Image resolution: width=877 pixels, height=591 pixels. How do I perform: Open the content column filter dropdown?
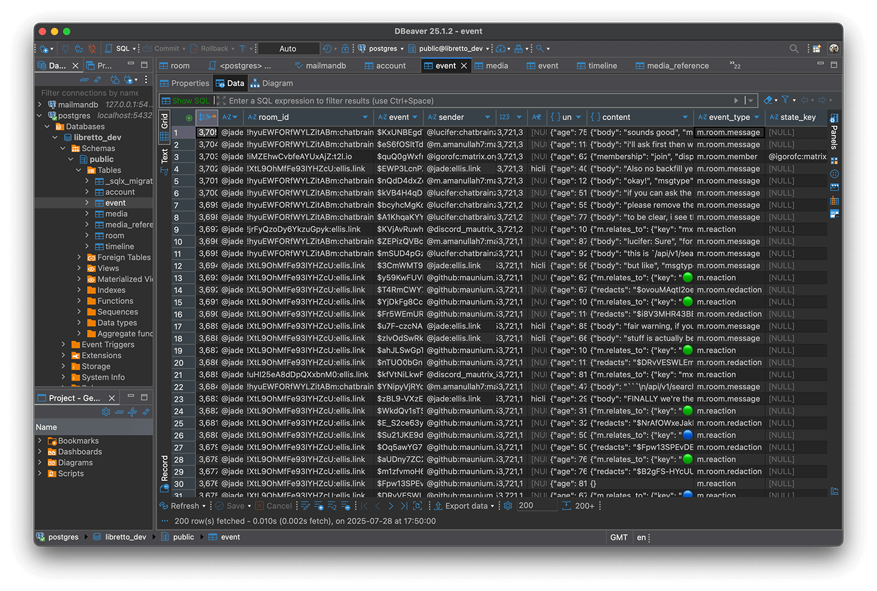coord(685,117)
